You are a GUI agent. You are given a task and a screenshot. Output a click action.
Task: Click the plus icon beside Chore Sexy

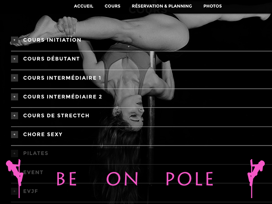pyautogui.click(x=15, y=135)
